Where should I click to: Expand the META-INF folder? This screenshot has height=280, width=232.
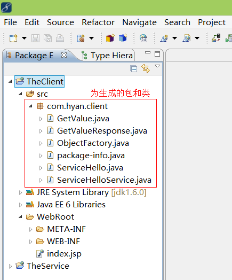pyautogui.click(x=30, y=229)
